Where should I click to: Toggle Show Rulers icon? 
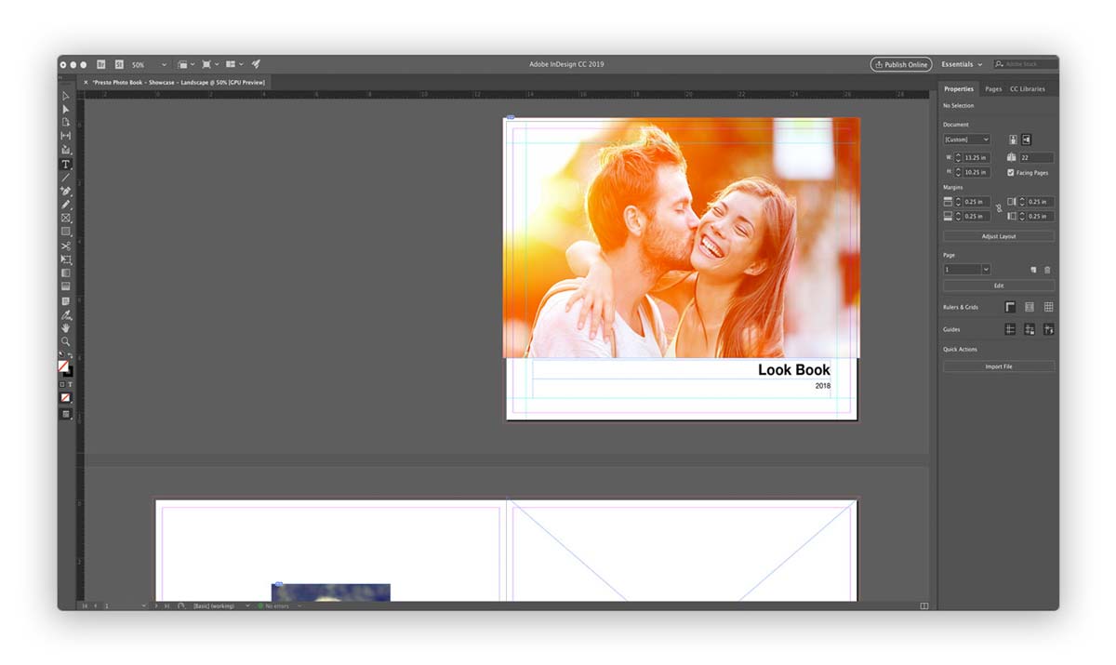click(1010, 307)
